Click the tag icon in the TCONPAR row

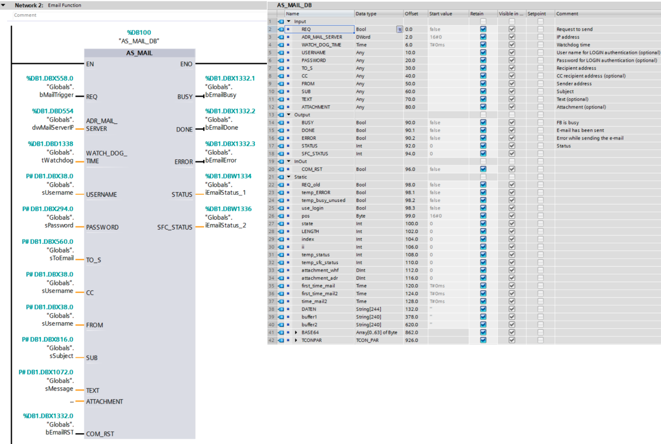click(x=281, y=340)
